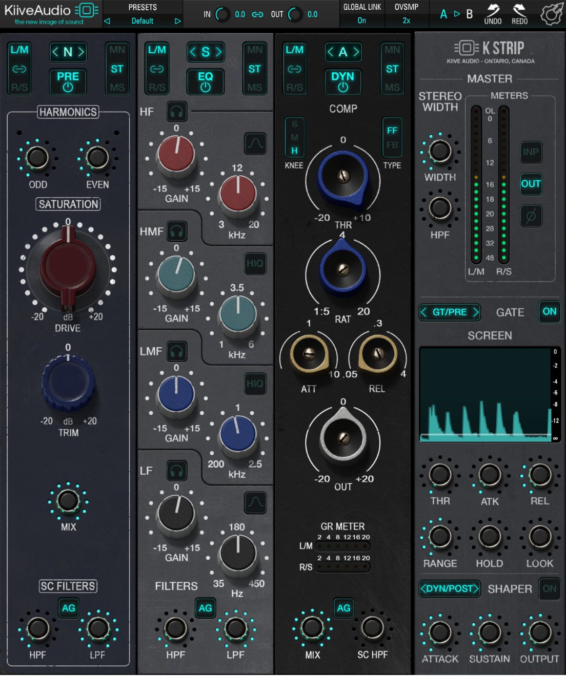Toggle the phase invert icon in Master

click(531, 216)
